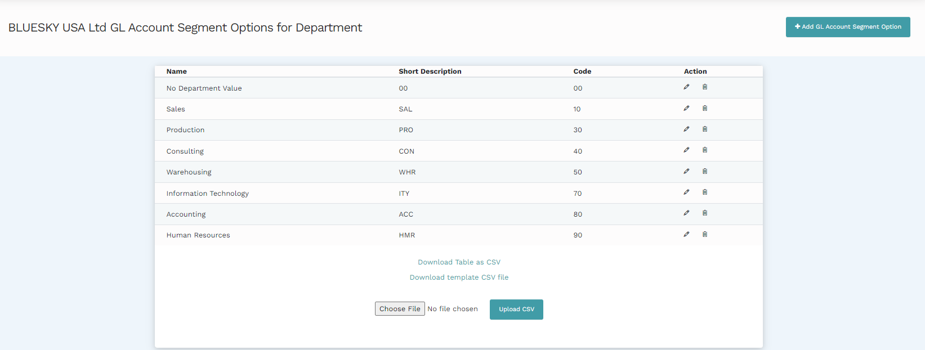925x350 pixels.
Task: Delete the Sales department row
Action: coord(704,108)
